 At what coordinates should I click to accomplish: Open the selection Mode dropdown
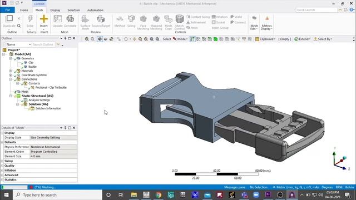click(180, 39)
